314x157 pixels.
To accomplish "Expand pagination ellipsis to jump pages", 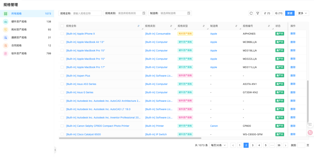I will point(272,145).
